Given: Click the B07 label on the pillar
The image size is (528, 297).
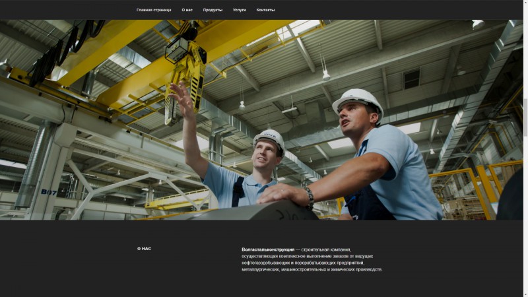Looking at the screenshot, I should [49, 192].
